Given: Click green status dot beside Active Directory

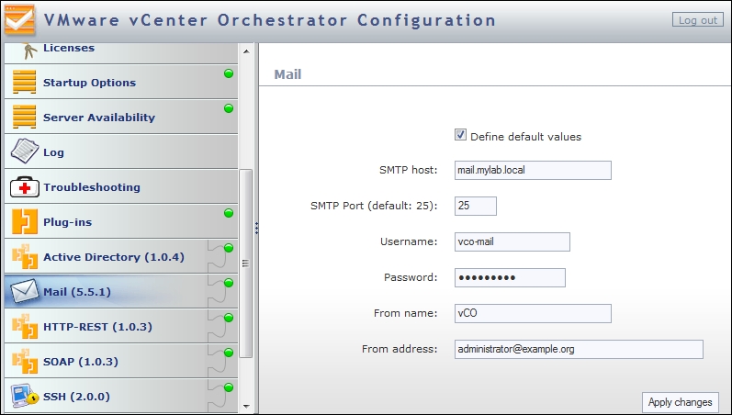Looking at the screenshot, I should [x=229, y=248].
